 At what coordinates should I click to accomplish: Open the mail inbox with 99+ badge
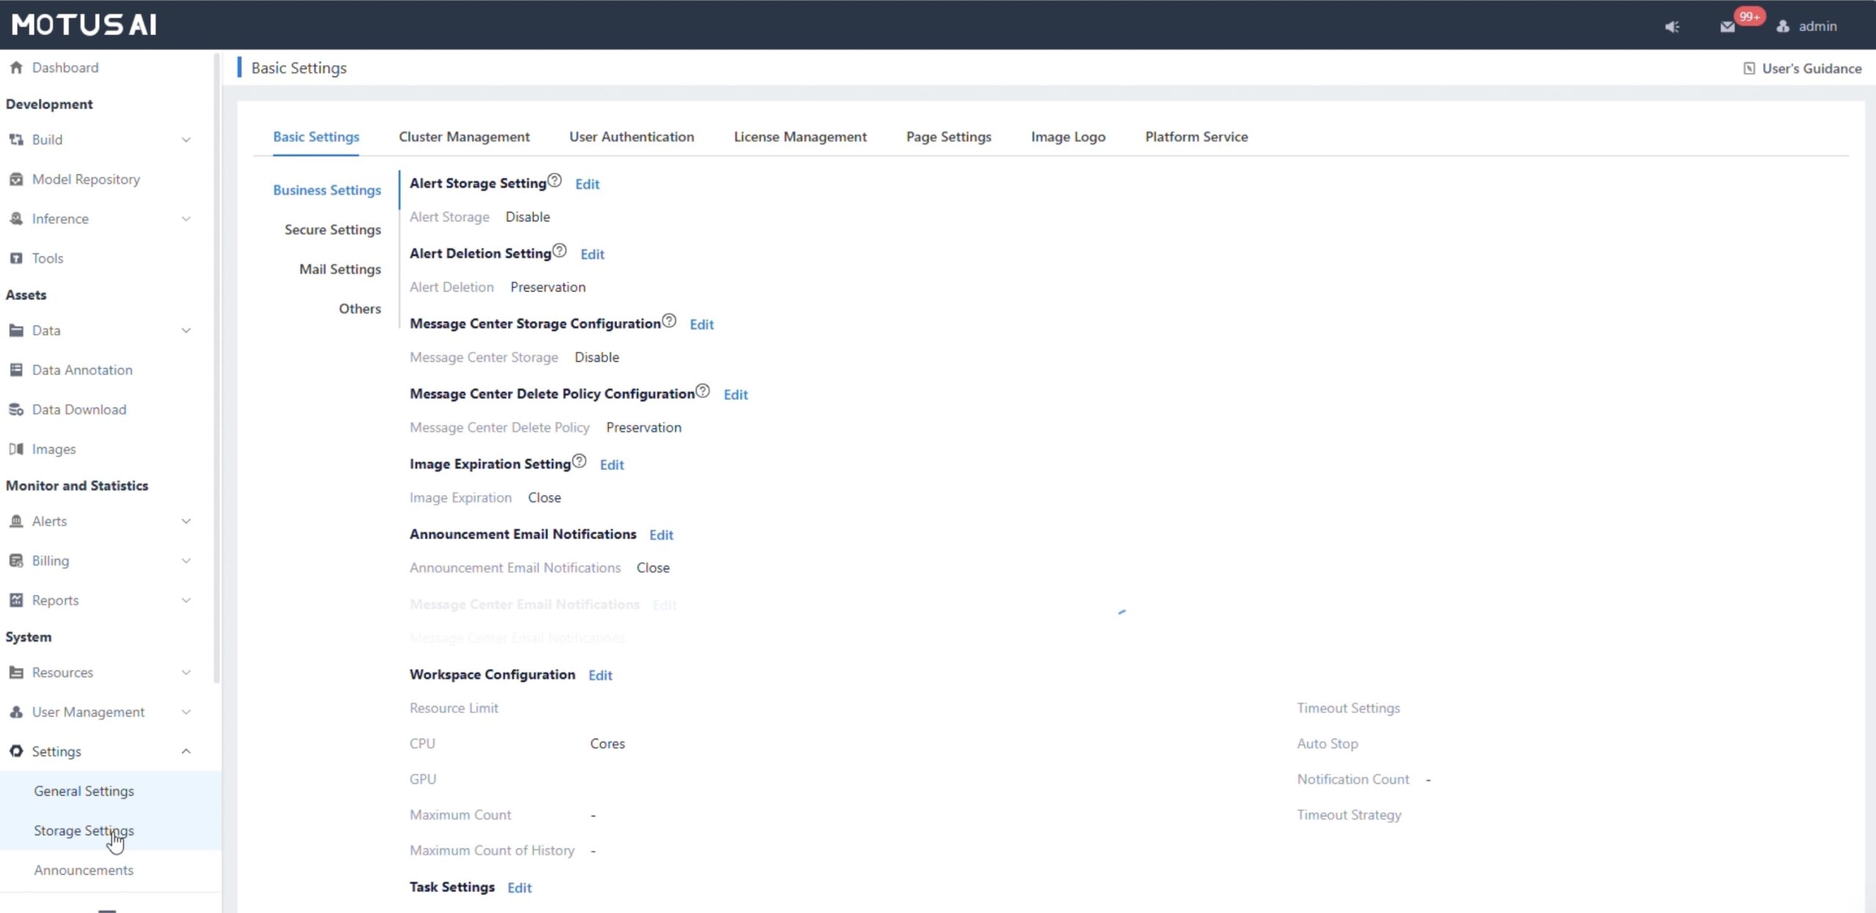pyautogui.click(x=1727, y=26)
